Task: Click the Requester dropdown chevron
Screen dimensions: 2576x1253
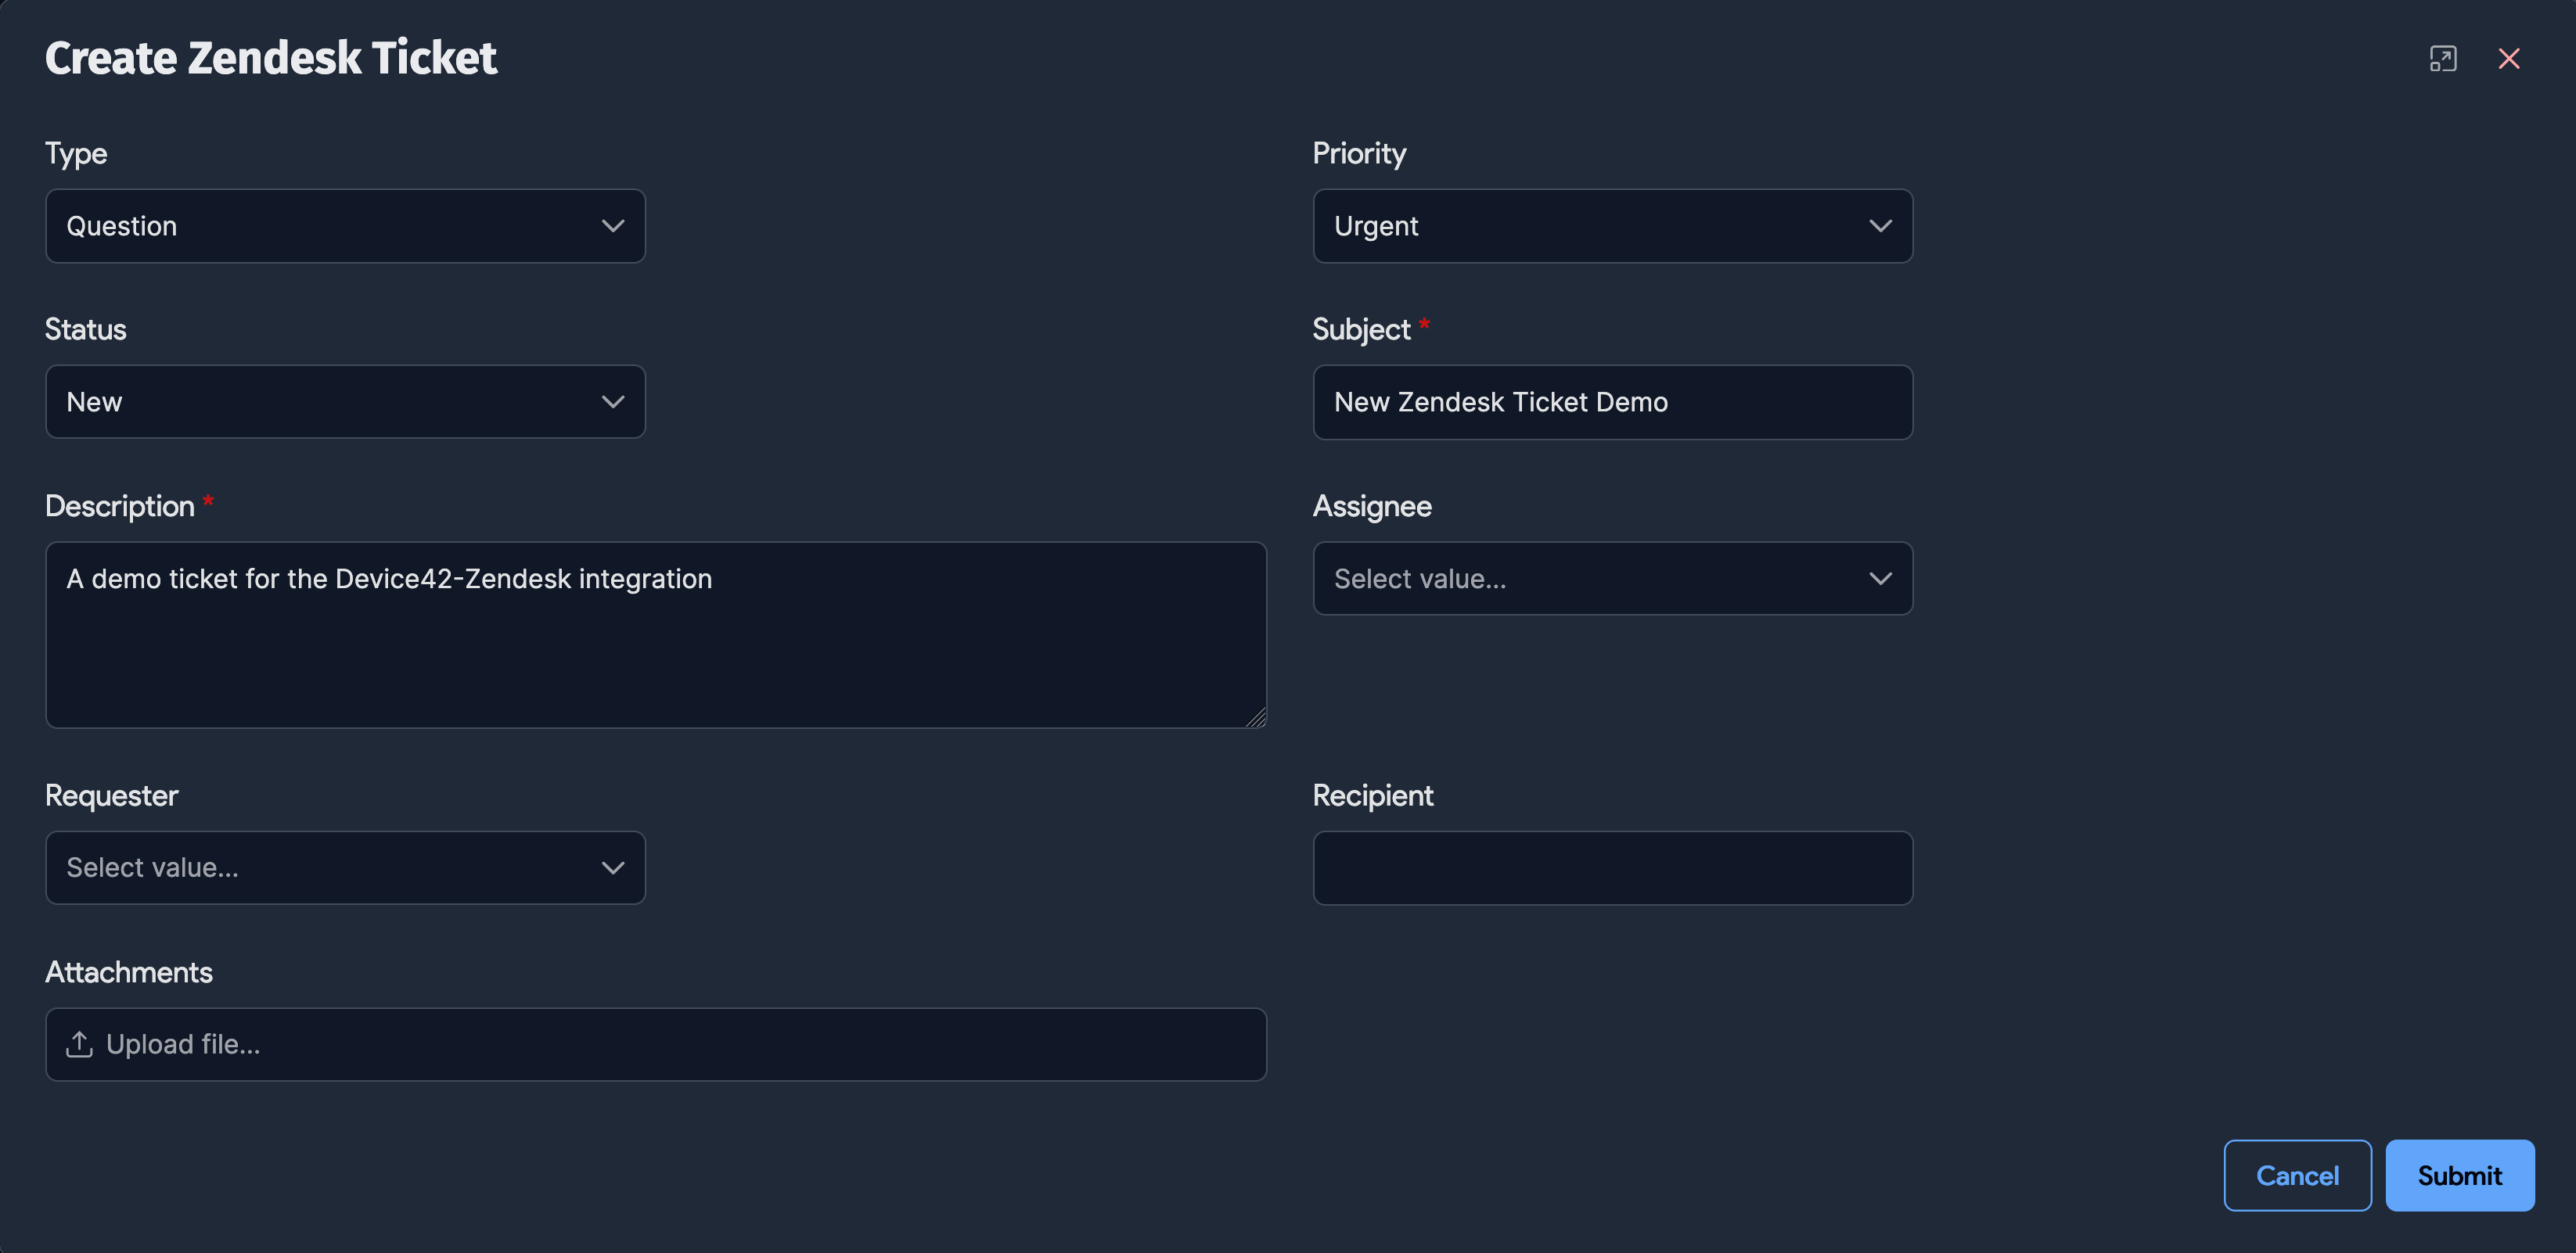Action: (613, 867)
